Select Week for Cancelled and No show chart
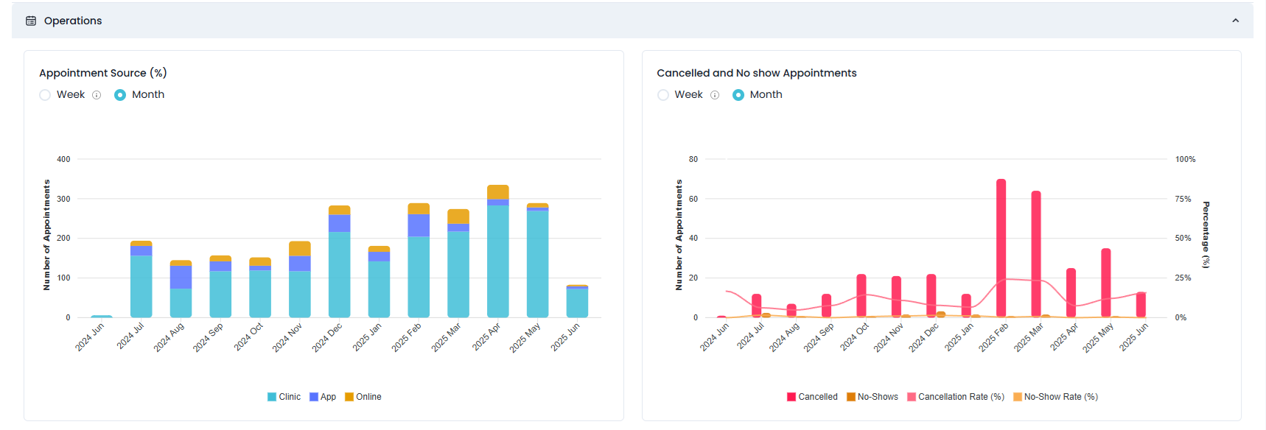1266x430 pixels. 663,95
